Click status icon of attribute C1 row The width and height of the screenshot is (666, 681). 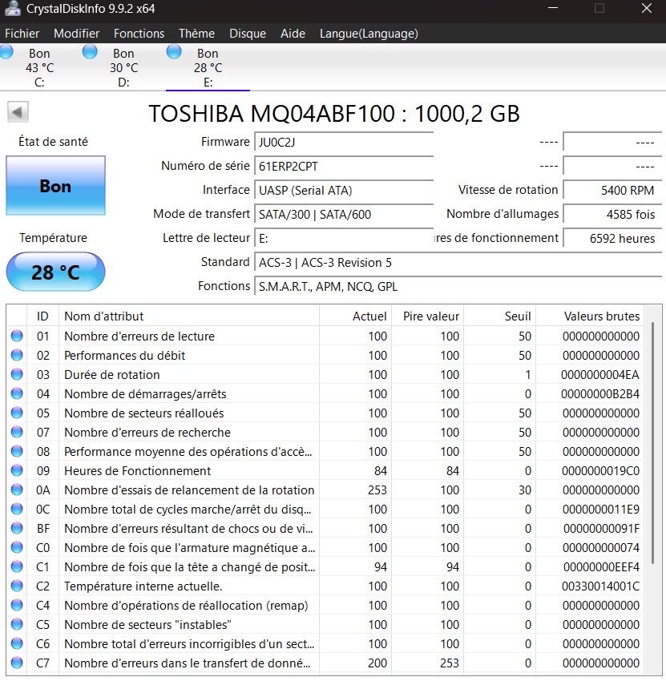pyautogui.click(x=17, y=566)
